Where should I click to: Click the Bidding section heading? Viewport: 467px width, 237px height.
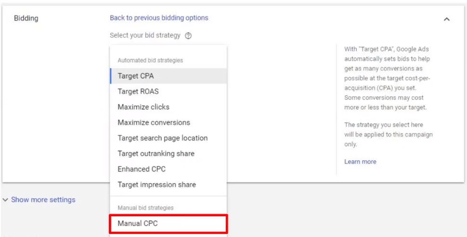tap(26, 18)
